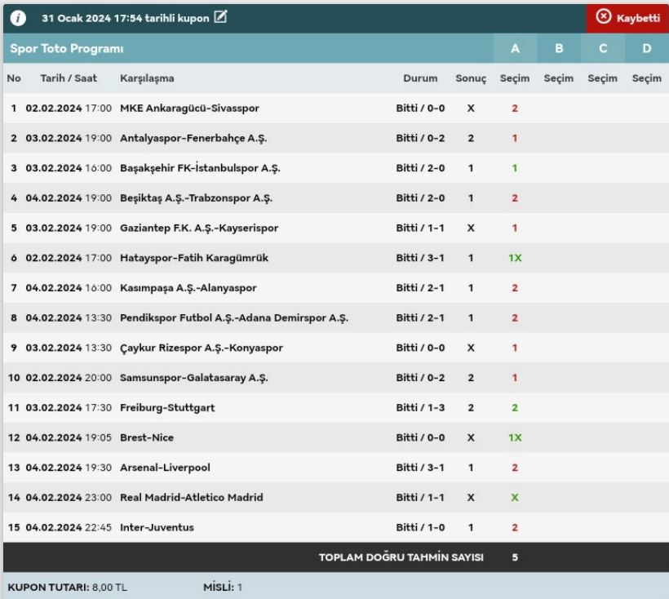Click the Bitti / 1-3 status for Freiburg-Stuttgart

[420, 408]
